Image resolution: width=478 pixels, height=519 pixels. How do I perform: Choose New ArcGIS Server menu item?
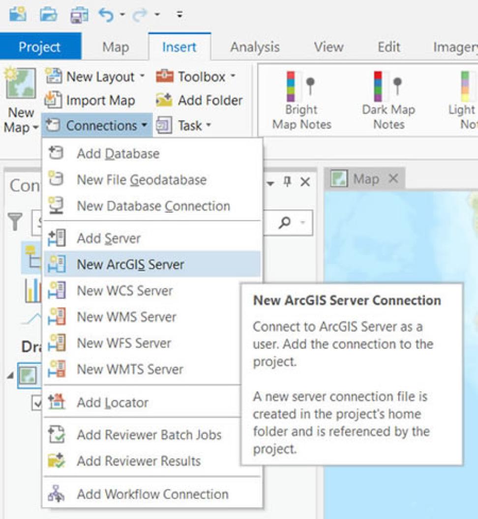(x=152, y=264)
